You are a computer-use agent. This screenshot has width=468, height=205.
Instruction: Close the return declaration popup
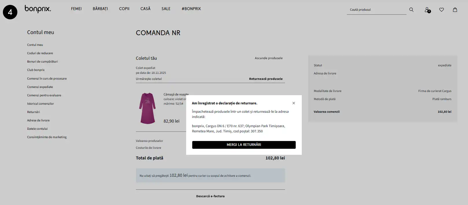(x=294, y=103)
